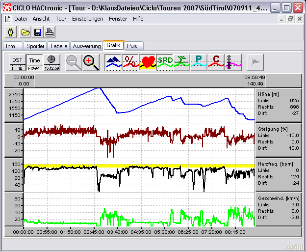306x252 pixels.
Task: Toggle the P power graph
Action: pyautogui.click(x=199, y=63)
